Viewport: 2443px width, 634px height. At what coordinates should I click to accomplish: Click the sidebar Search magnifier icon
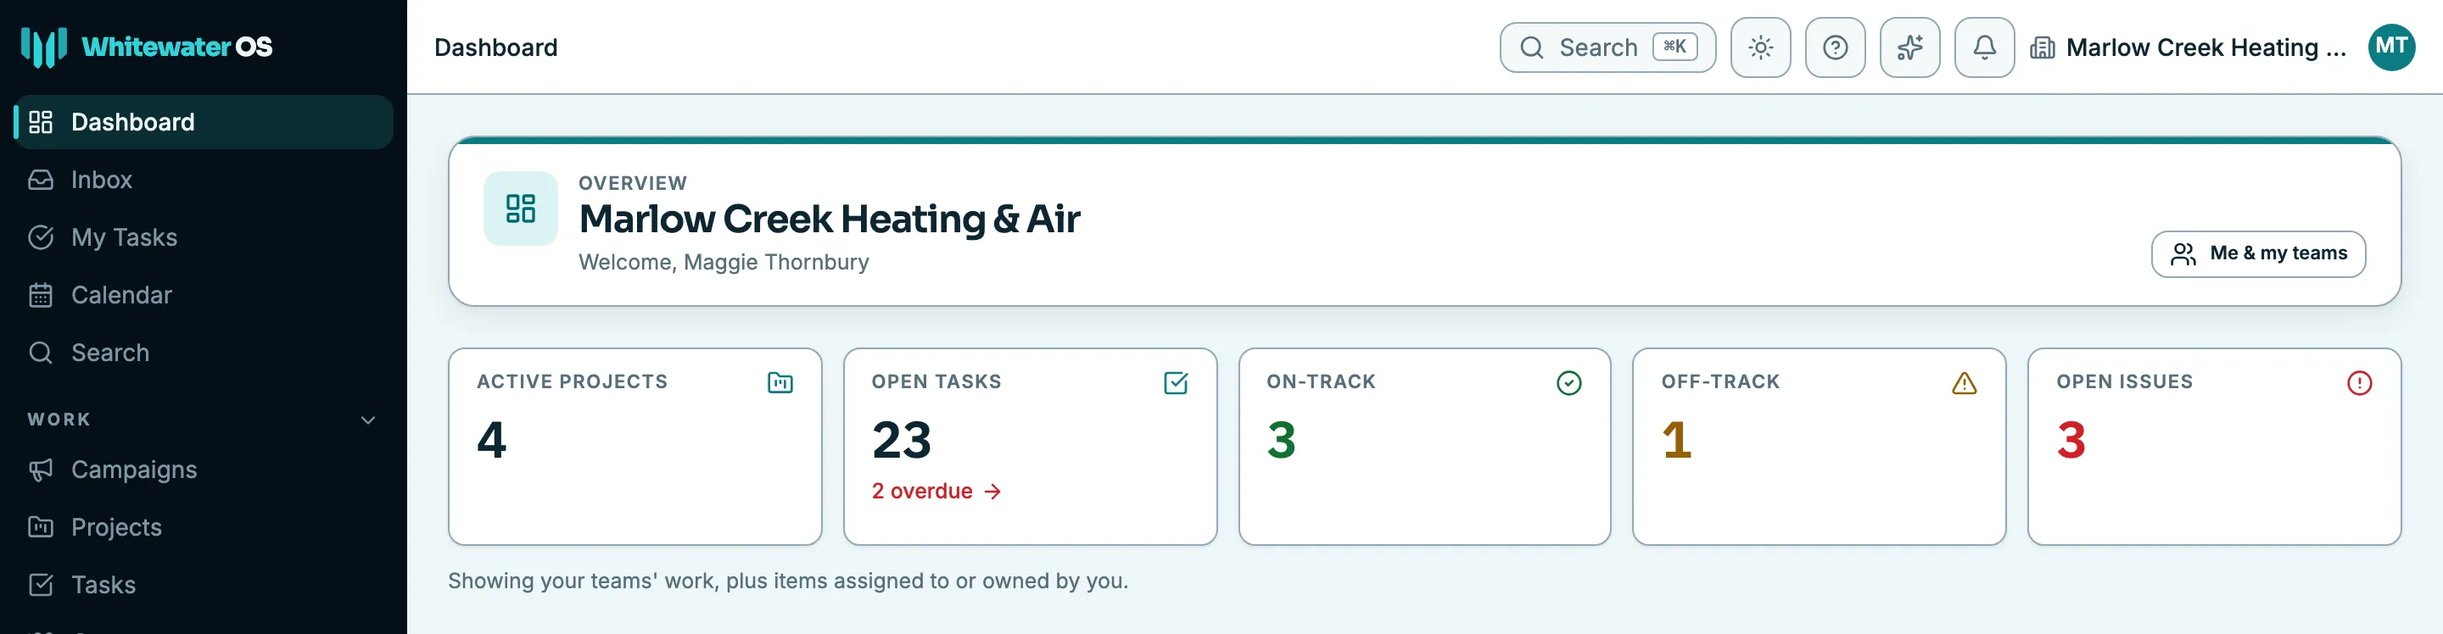click(41, 353)
